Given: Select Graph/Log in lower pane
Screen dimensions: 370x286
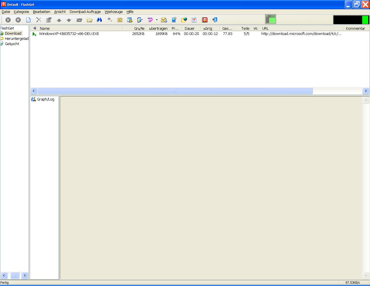Looking at the screenshot, I should (45, 99).
